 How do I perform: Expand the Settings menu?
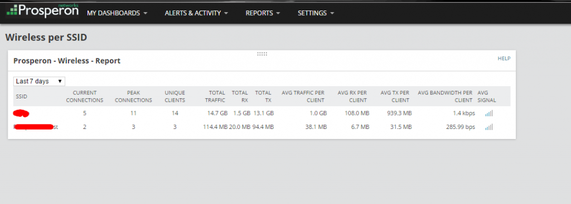(316, 13)
